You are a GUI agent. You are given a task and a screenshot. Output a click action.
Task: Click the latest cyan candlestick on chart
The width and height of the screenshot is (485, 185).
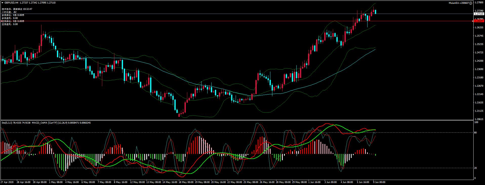click(375, 12)
